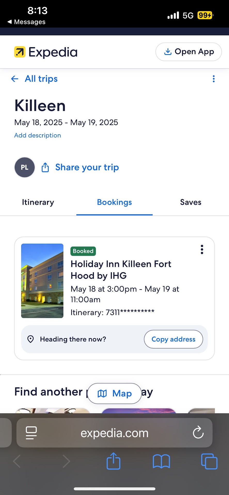Tap Safari page settings icon
This screenshot has width=229, height=495.
(31, 433)
